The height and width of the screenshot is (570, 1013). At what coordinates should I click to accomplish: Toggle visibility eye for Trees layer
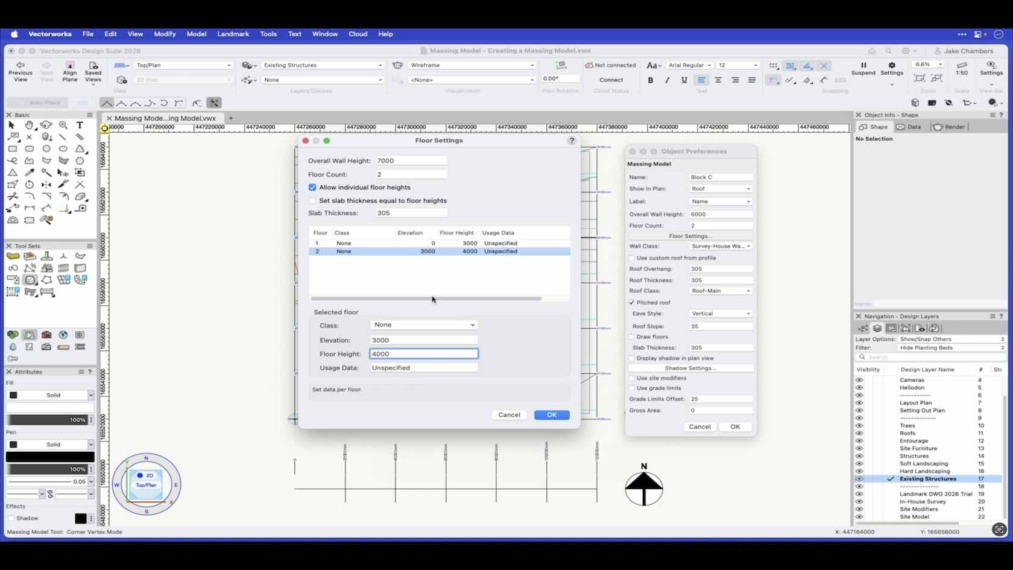859,426
